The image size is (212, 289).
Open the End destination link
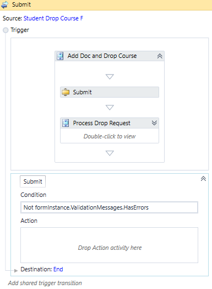pos(58,269)
